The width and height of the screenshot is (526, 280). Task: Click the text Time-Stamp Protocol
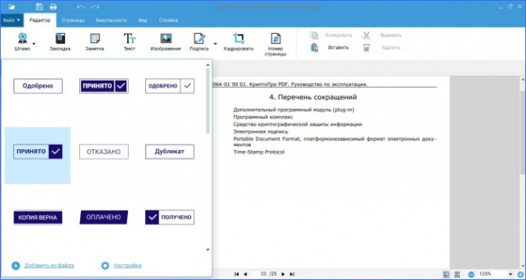[259, 152]
